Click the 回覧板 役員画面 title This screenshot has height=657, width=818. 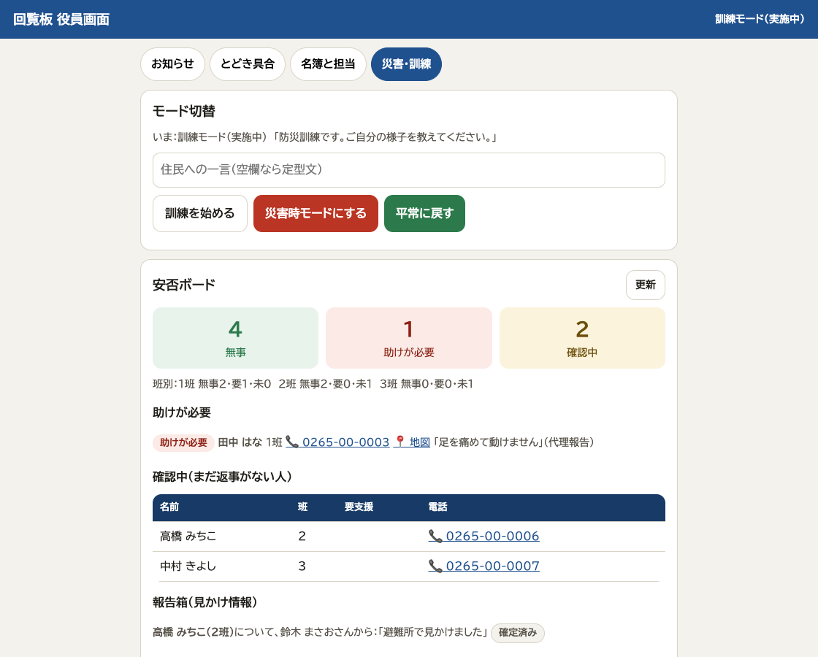(61, 19)
